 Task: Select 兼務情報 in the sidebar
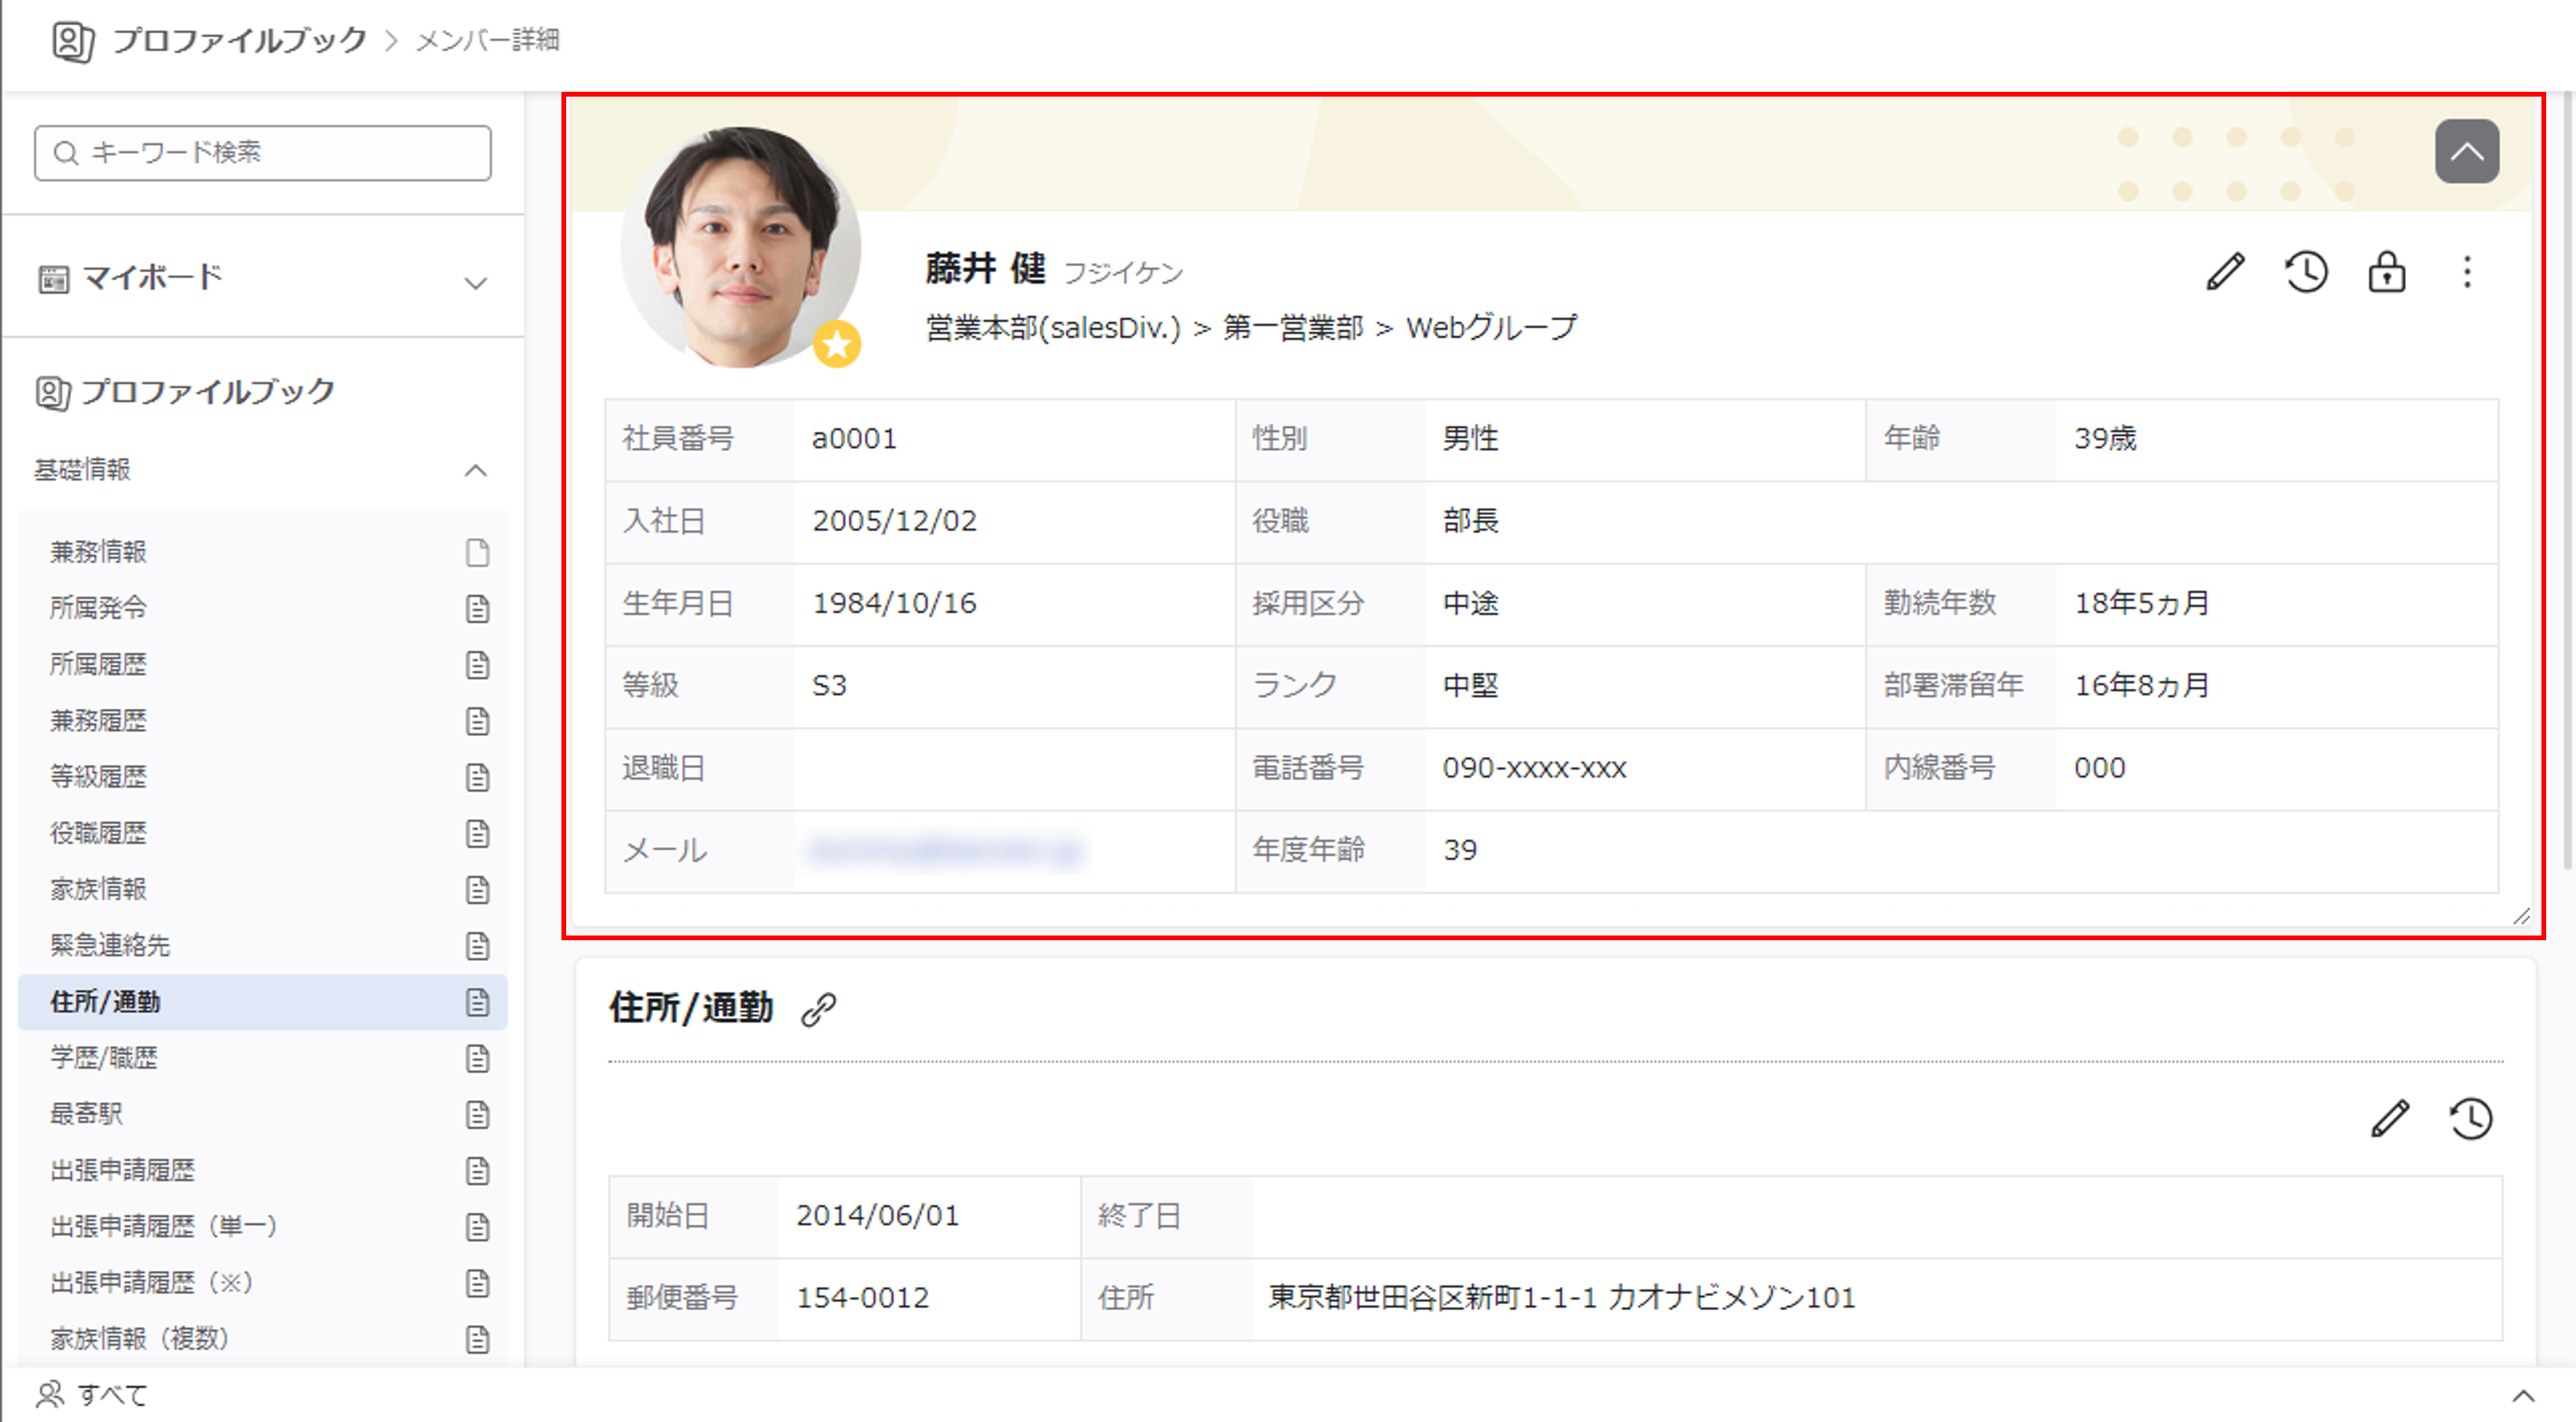(x=99, y=552)
